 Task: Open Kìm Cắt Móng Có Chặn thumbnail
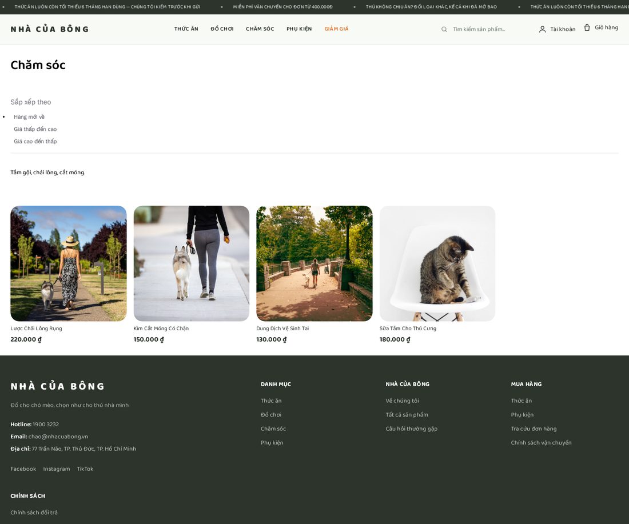click(x=192, y=263)
